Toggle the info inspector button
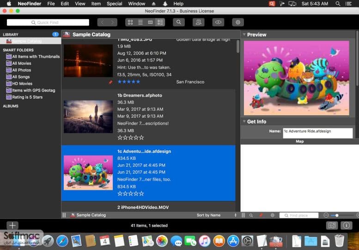 (x=347, y=225)
